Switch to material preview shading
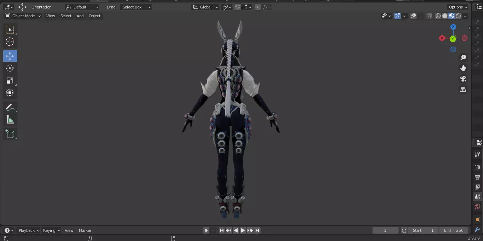The width and height of the screenshot is (483, 241). 452,16
